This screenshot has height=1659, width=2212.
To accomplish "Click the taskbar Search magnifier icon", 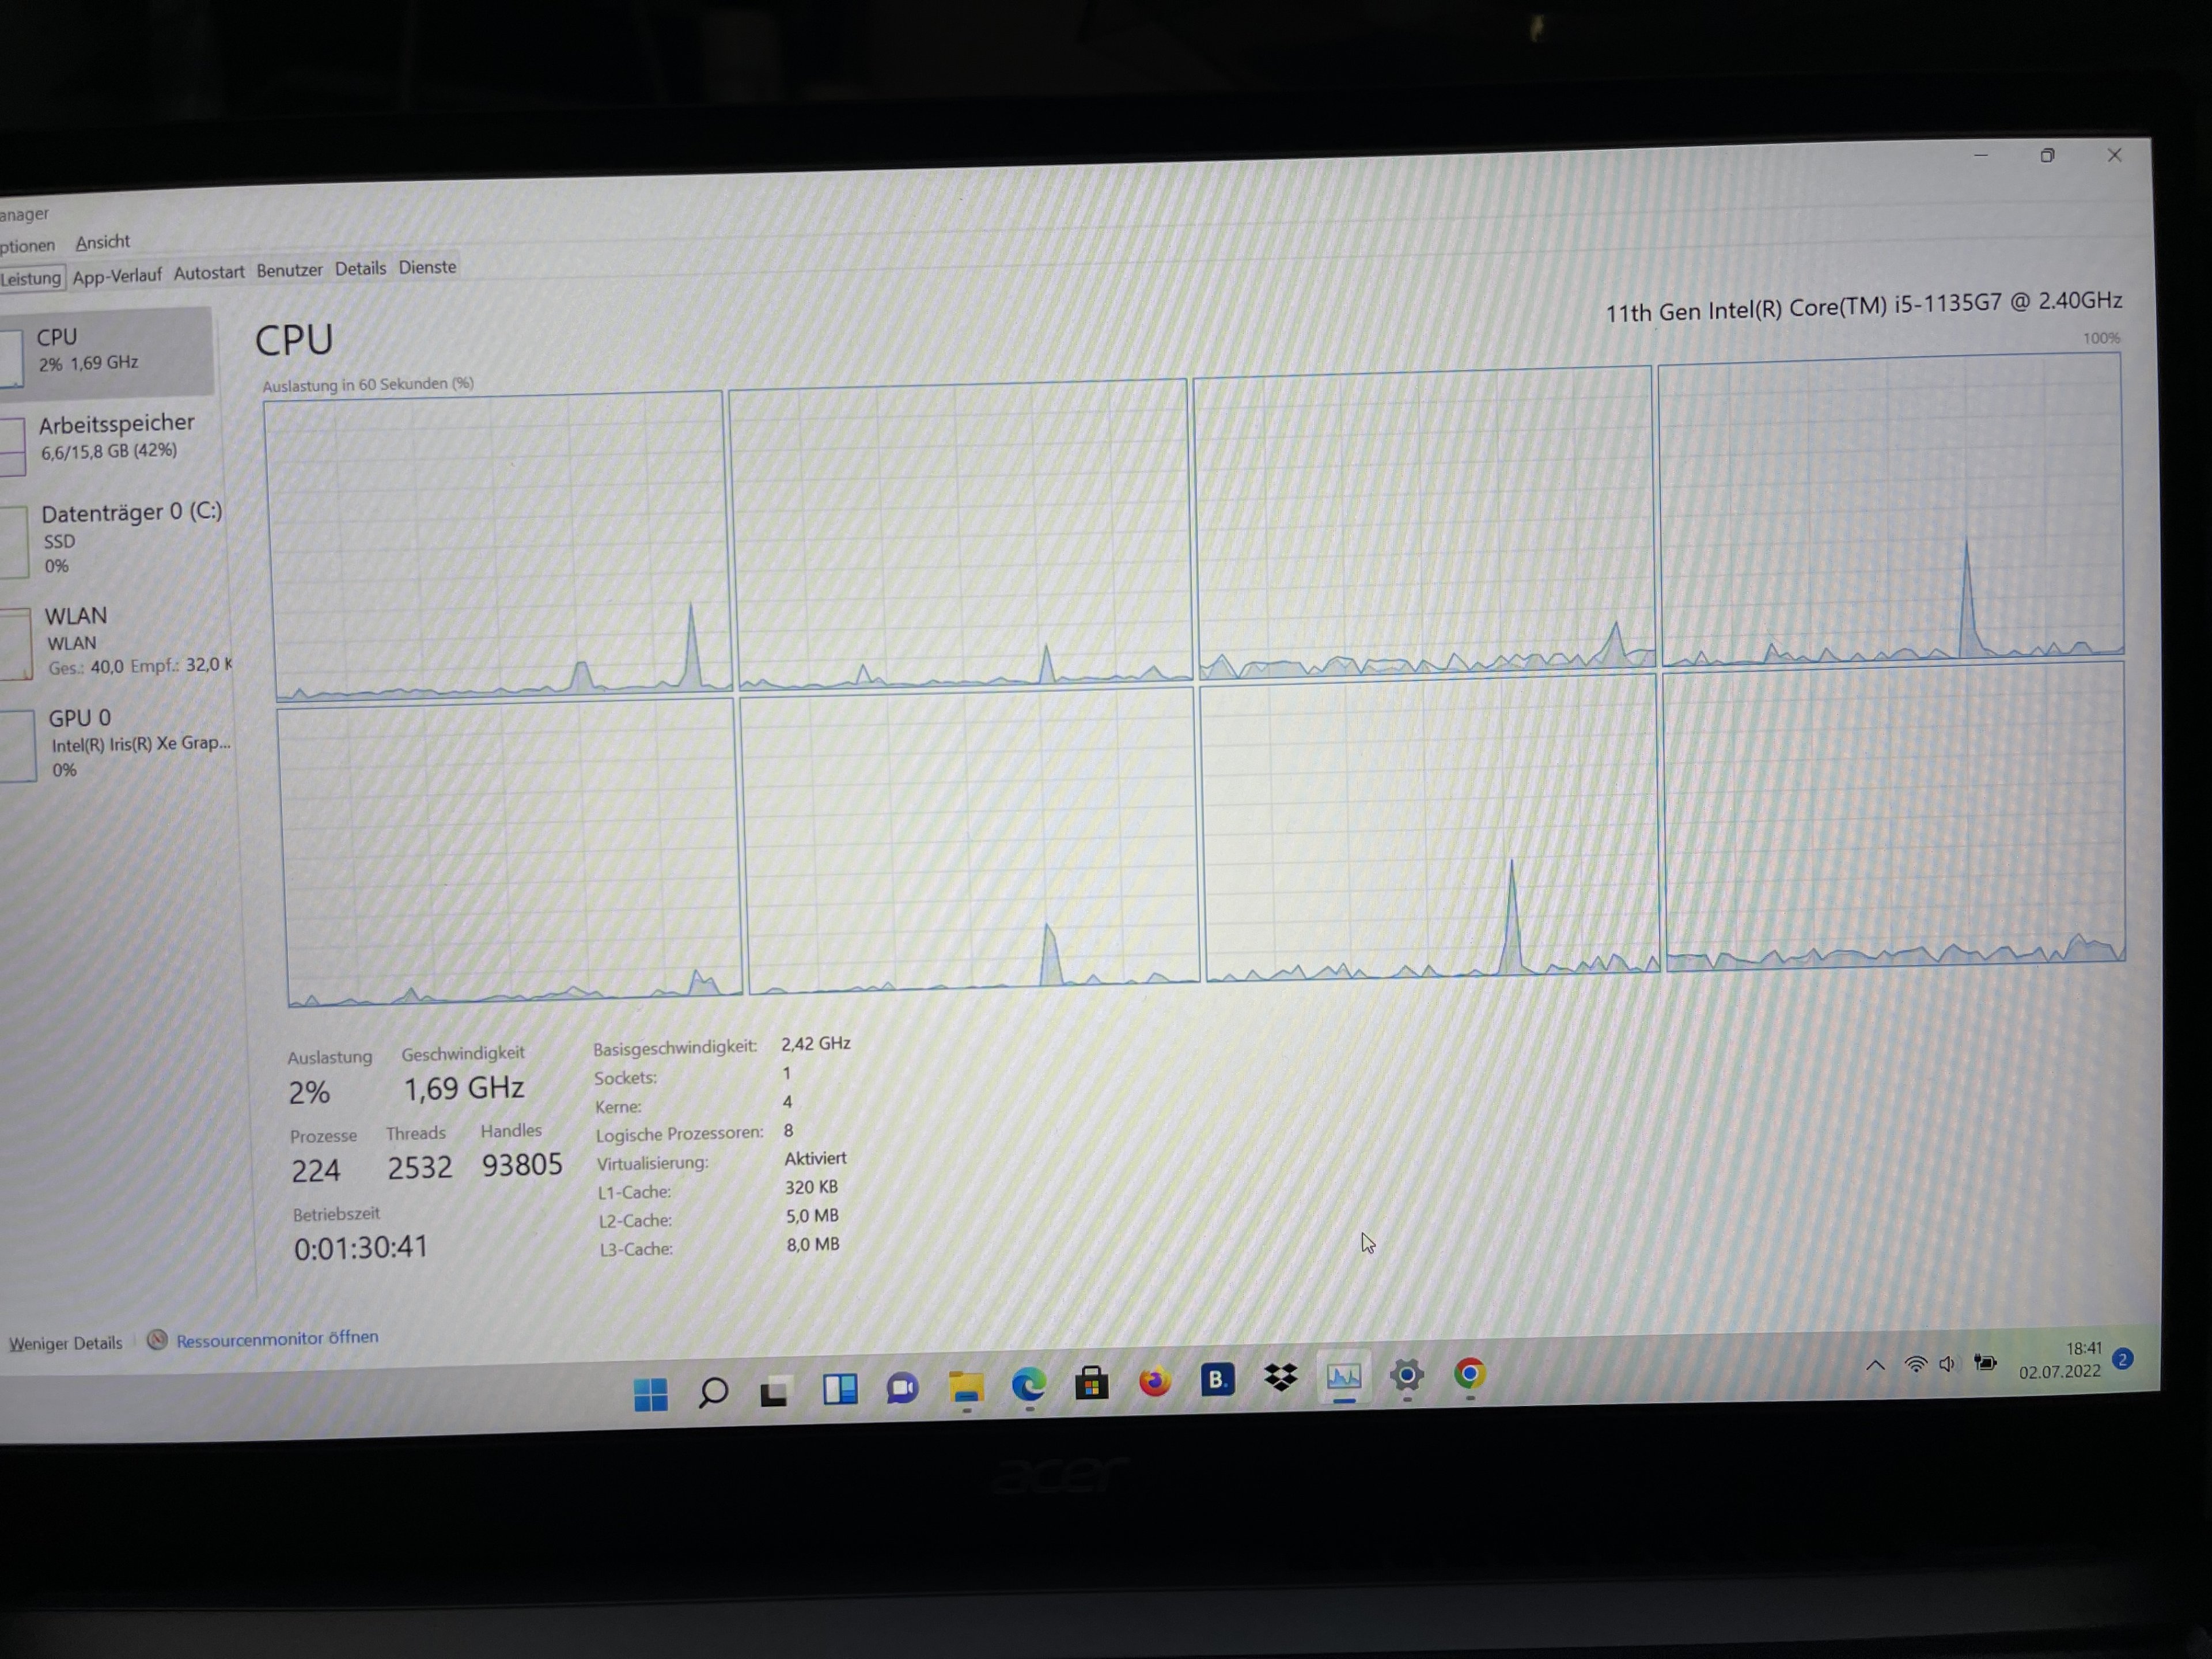I will [713, 1391].
